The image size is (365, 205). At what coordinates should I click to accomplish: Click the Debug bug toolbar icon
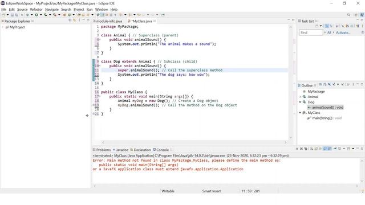click(27, 15)
